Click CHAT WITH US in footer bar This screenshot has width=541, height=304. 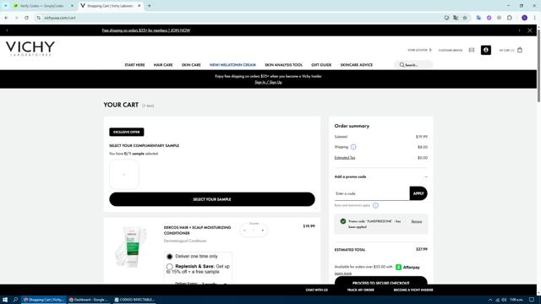[316, 290]
